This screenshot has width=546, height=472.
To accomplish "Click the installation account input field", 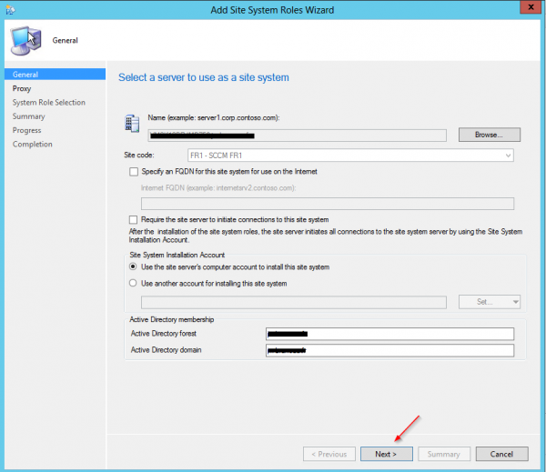I will tap(294, 302).
